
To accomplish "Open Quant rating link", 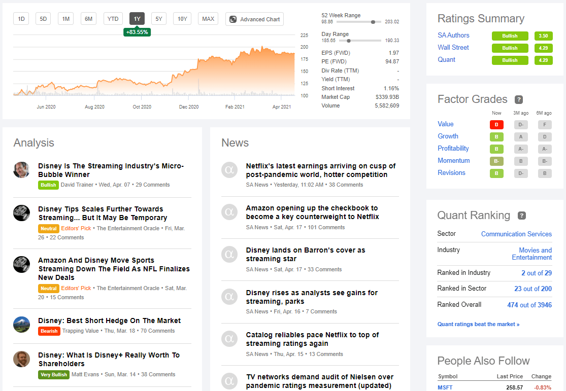I will pyautogui.click(x=447, y=60).
